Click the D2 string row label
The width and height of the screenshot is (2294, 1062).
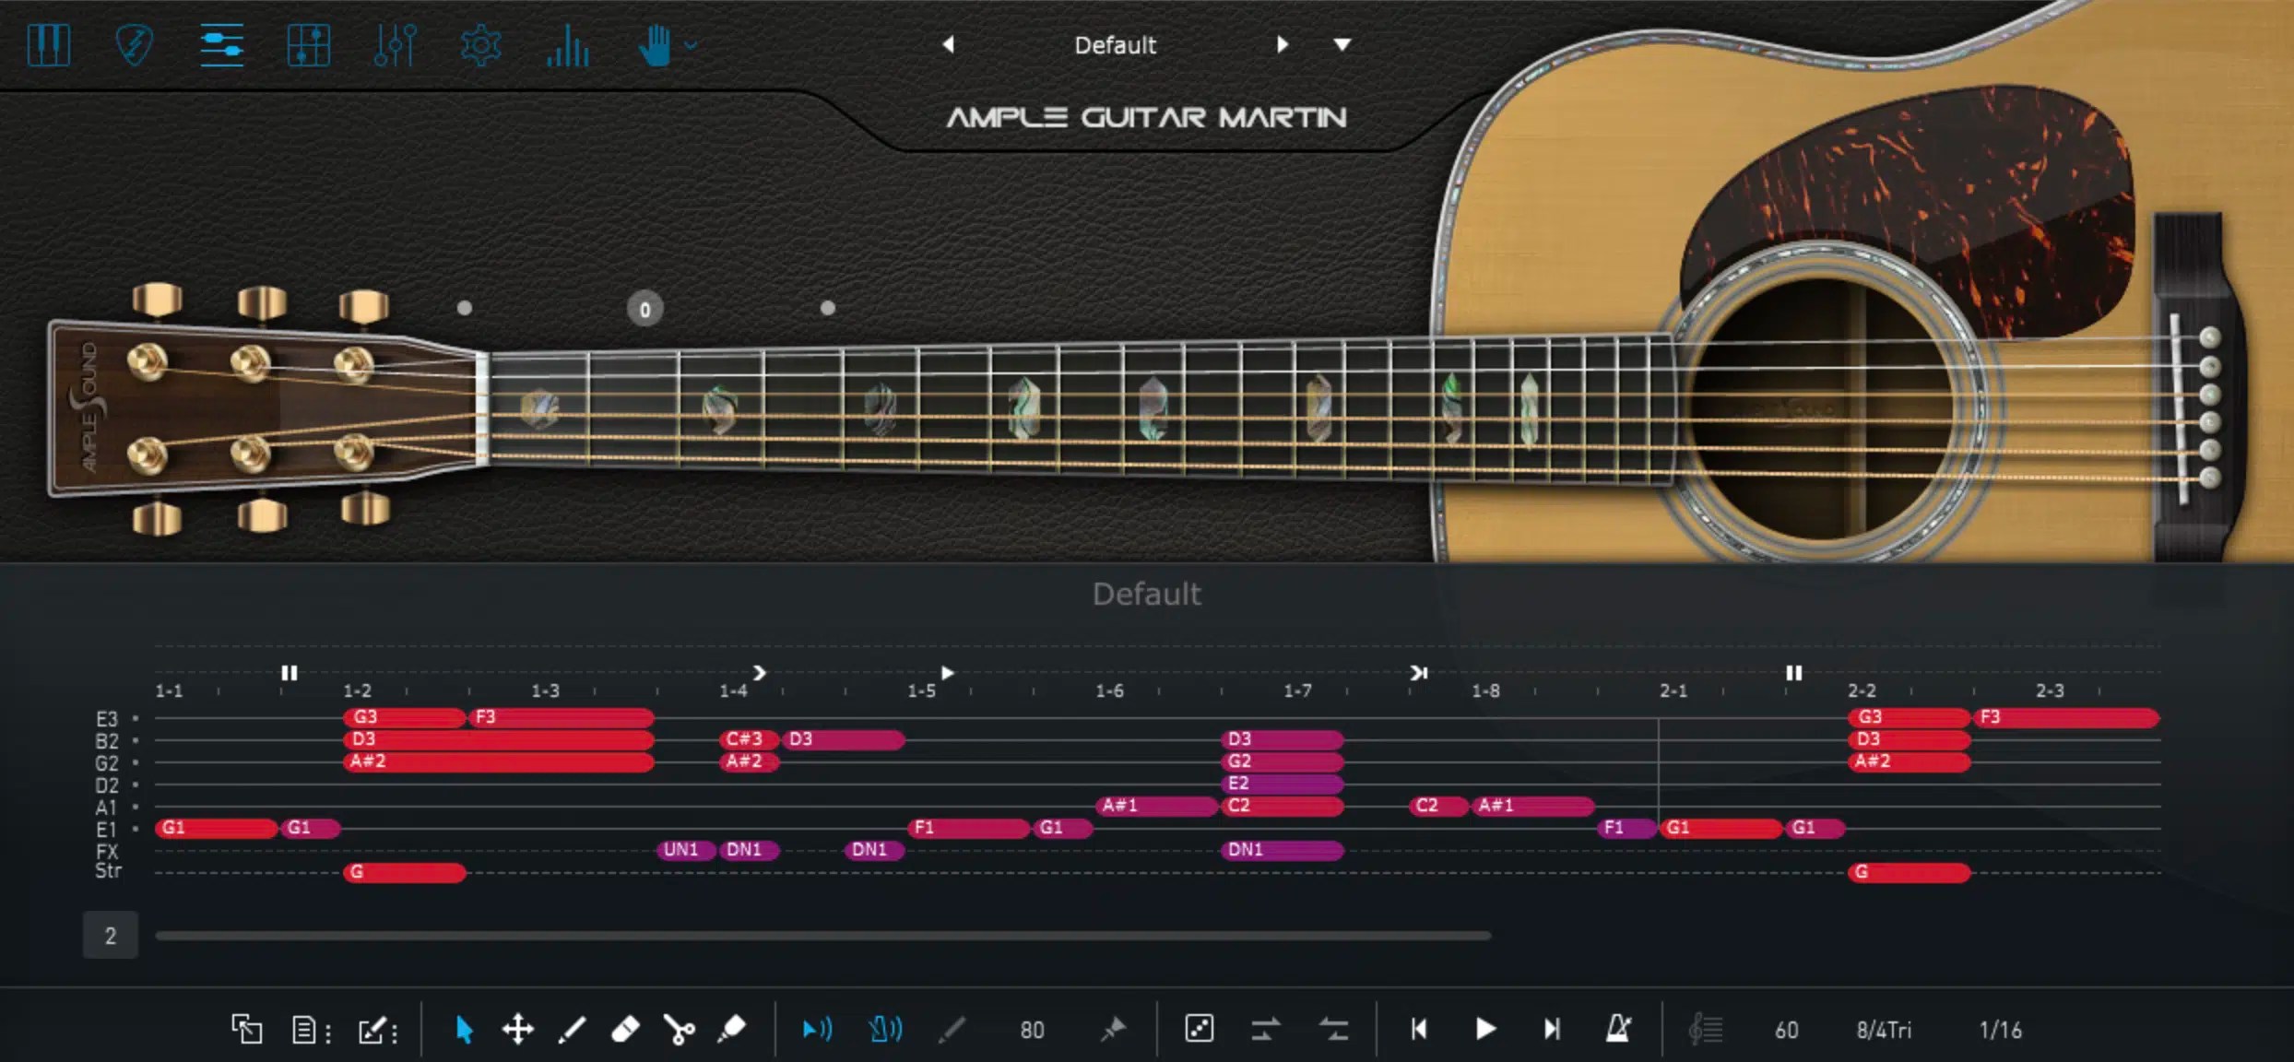(107, 785)
